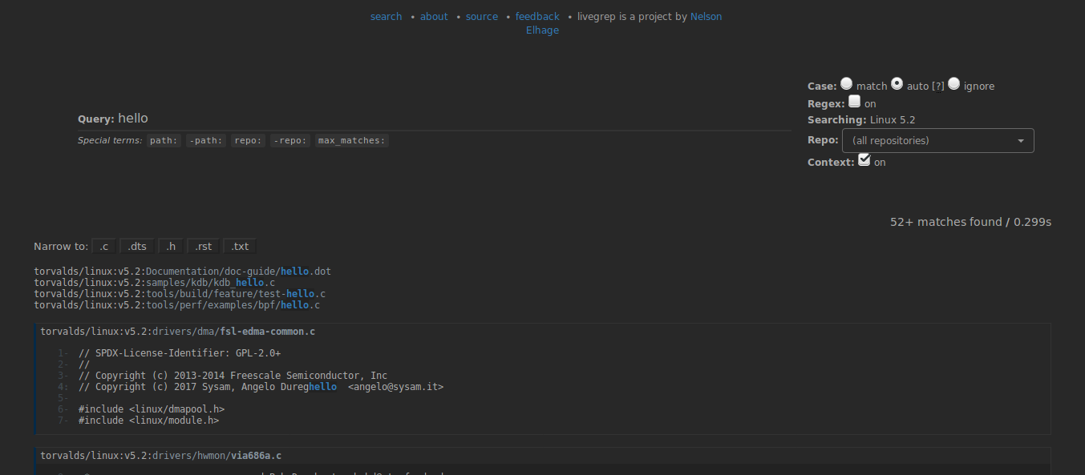Insert the max_matches: special term
The height and width of the screenshot is (475, 1085).
pos(351,141)
